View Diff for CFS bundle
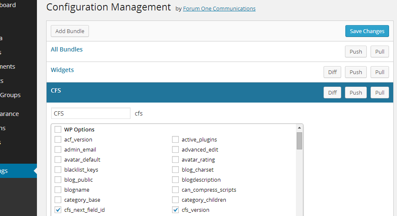 pos(332,93)
